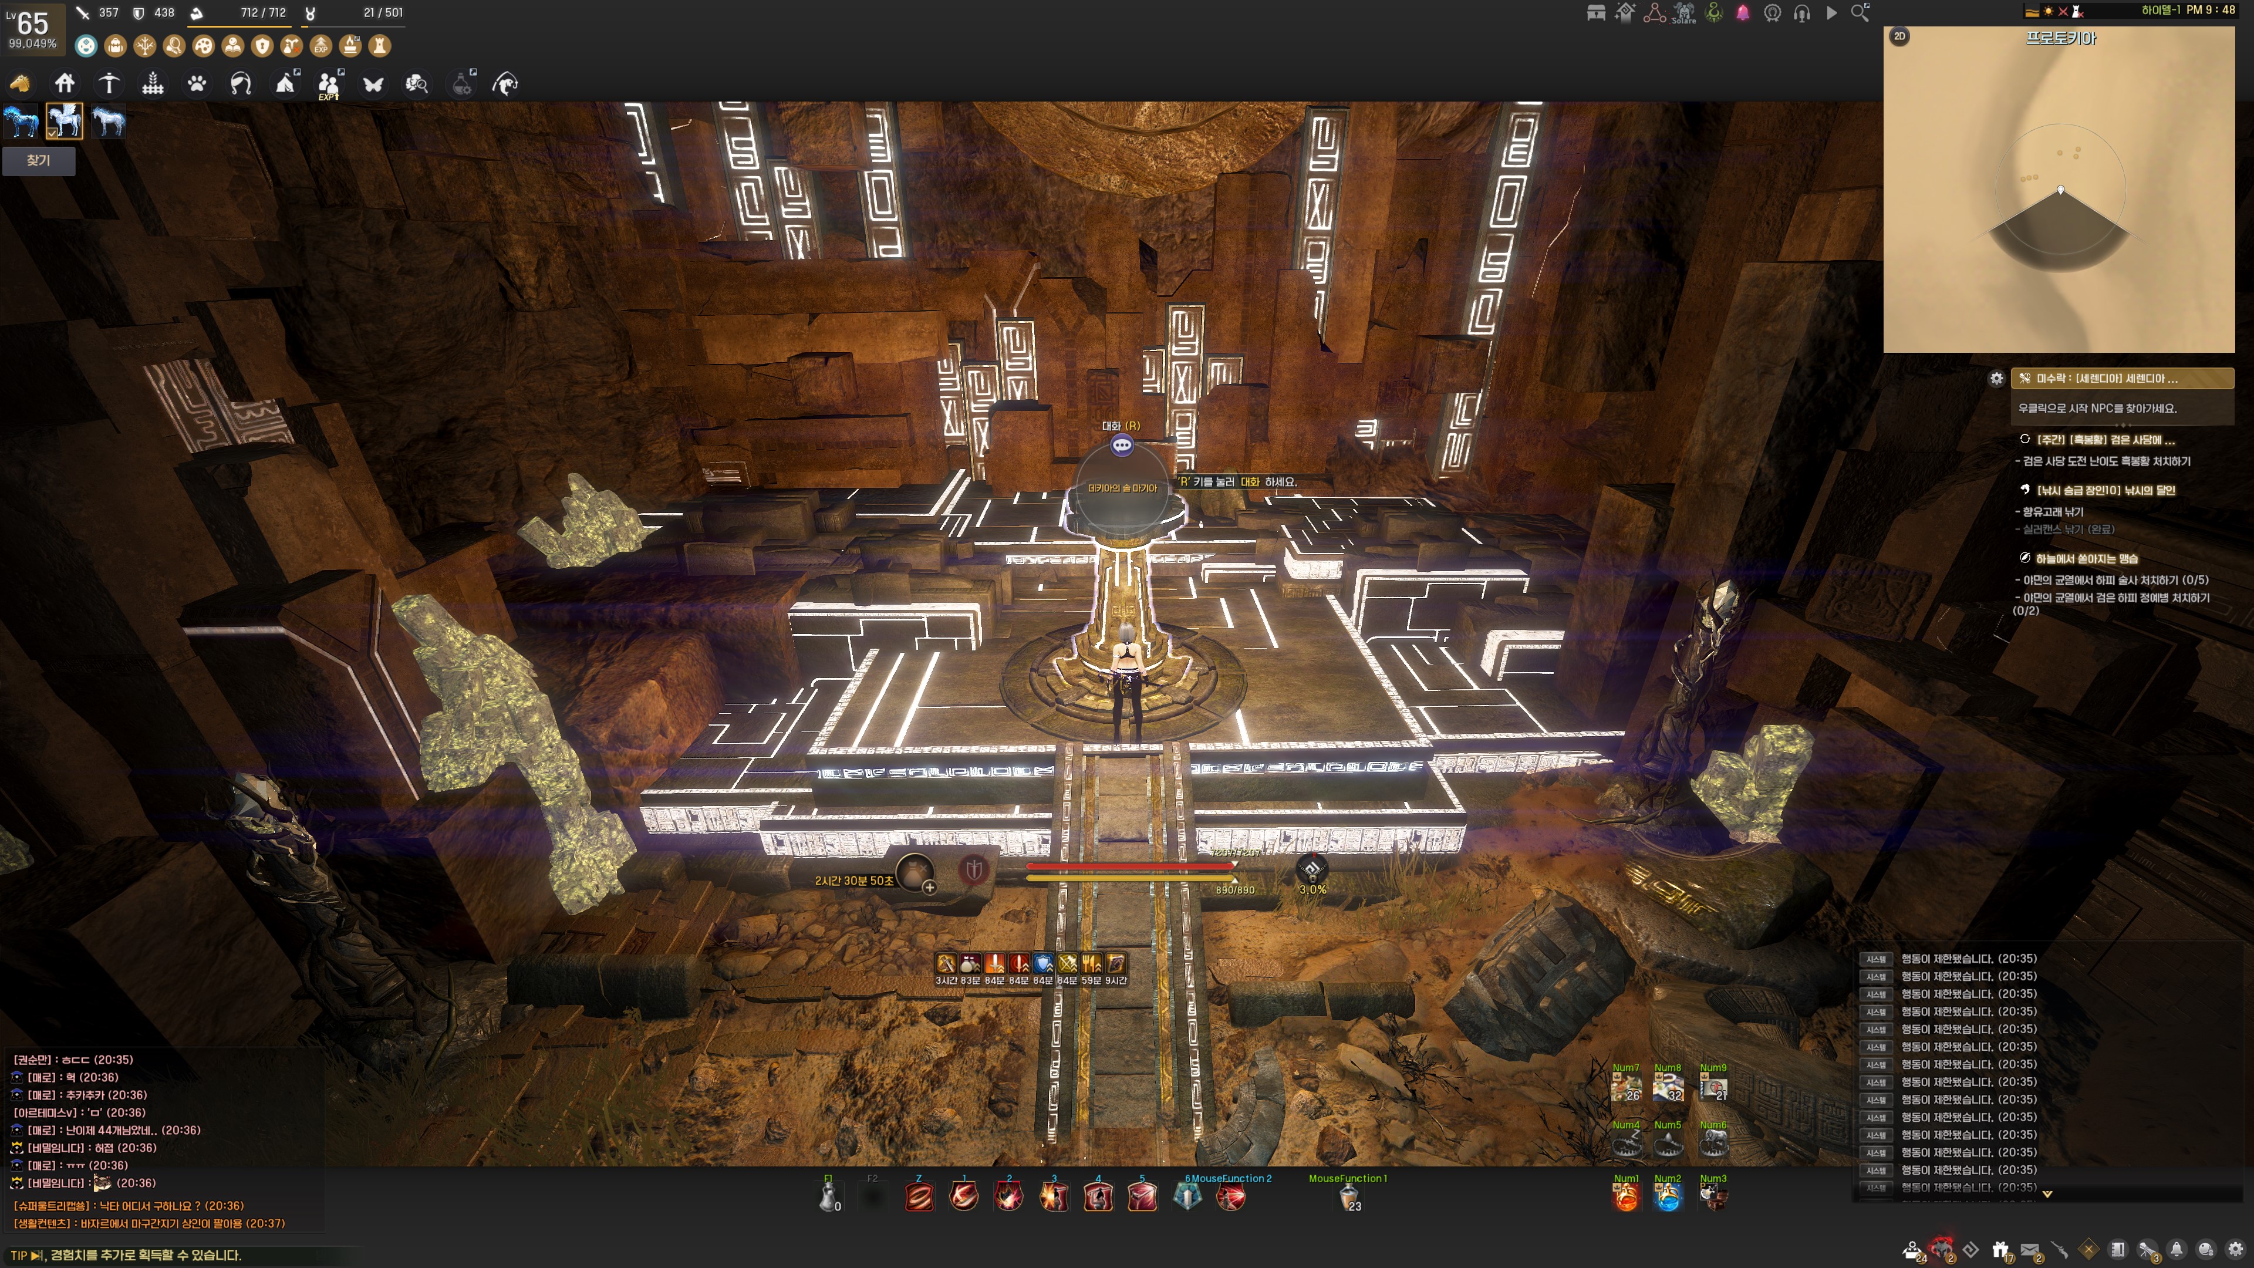Toggle the 2D minimap mode button
Viewport: 2254px width, 1268px height.
coord(1899,37)
